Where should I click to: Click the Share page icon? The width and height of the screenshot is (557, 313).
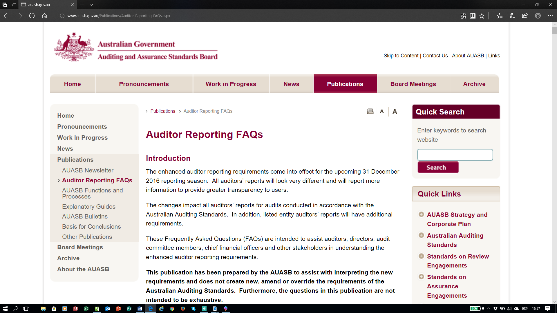tap(525, 16)
